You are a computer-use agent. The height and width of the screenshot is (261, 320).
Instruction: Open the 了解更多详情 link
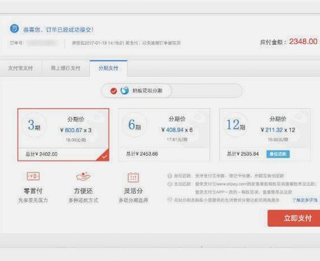[304, 200]
